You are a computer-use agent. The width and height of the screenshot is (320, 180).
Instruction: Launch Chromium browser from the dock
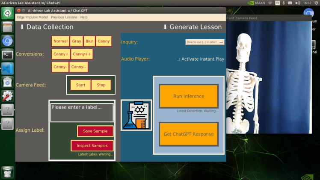[7, 41]
